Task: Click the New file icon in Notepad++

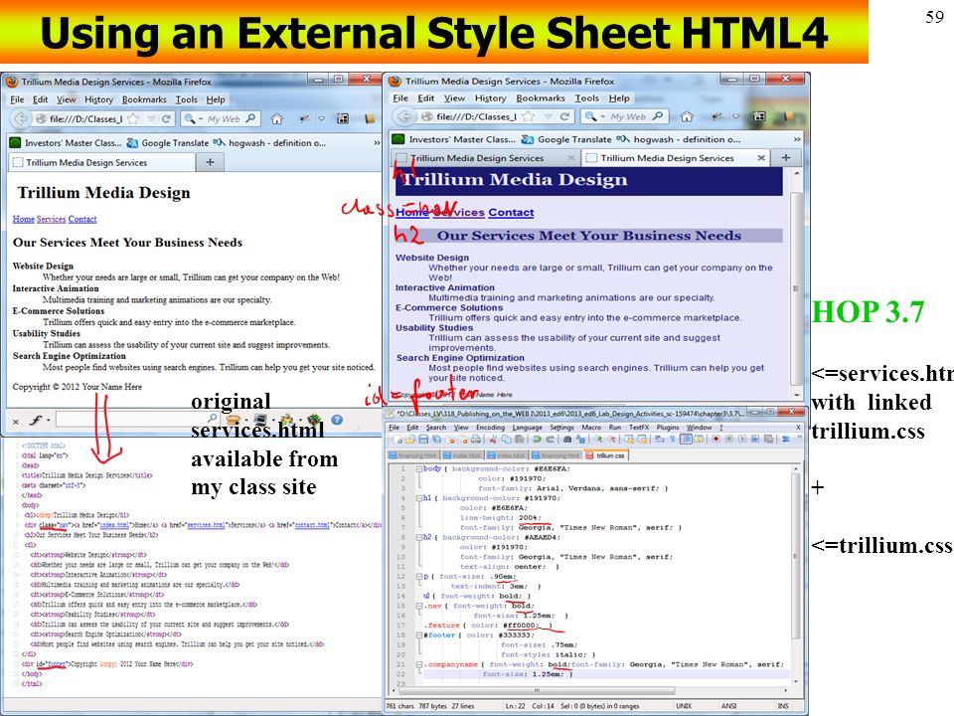Action: click(x=397, y=439)
